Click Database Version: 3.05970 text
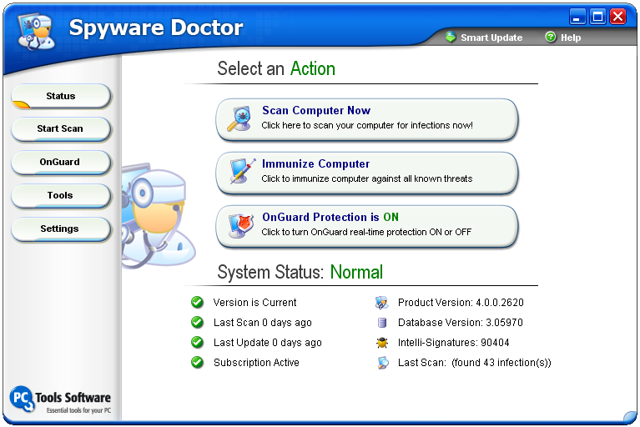 pyautogui.click(x=461, y=323)
